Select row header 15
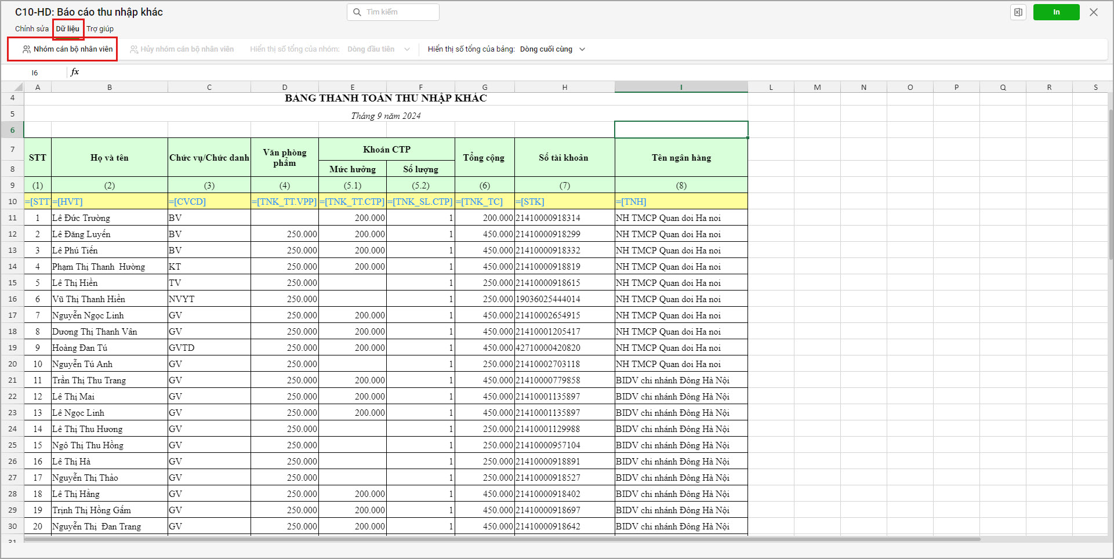This screenshot has height=559, width=1114. pos(12,283)
